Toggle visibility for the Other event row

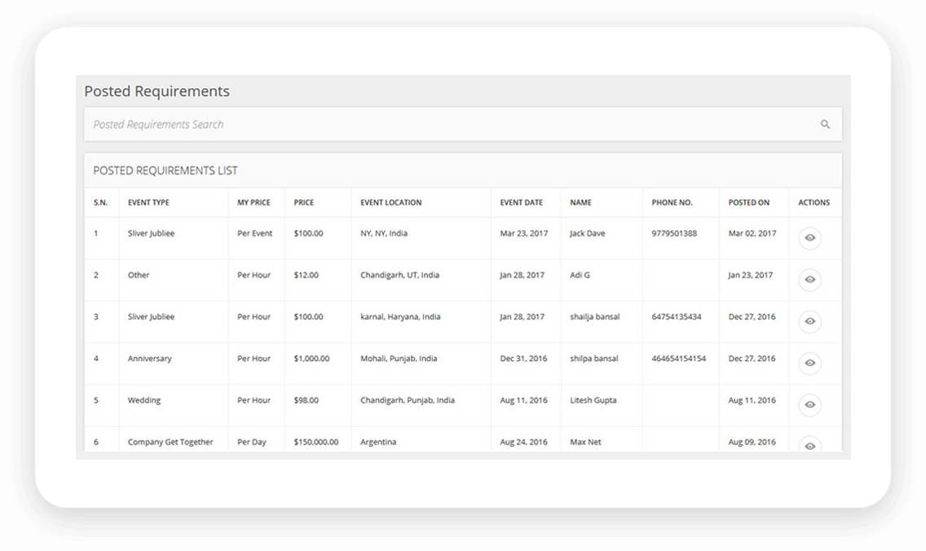click(x=809, y=280)
